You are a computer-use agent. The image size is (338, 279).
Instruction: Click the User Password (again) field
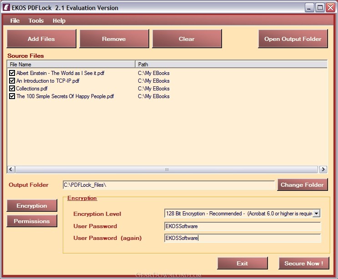[242, 238]
